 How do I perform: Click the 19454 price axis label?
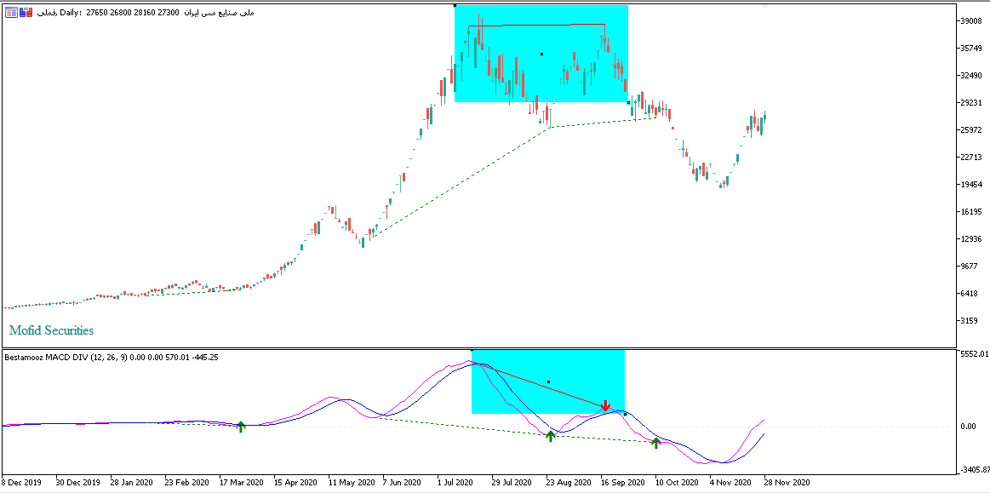pyautogui.click(x=971, y=184)
